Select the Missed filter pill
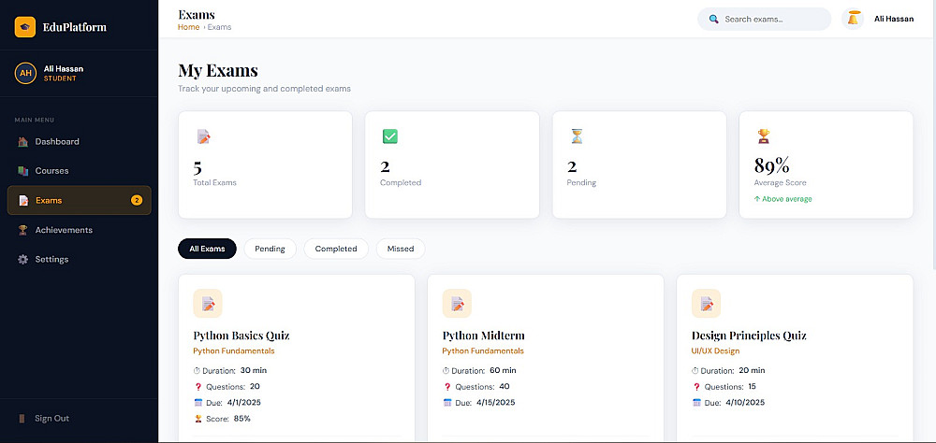The height and width of the screenshot is (443, 936). 401,249
